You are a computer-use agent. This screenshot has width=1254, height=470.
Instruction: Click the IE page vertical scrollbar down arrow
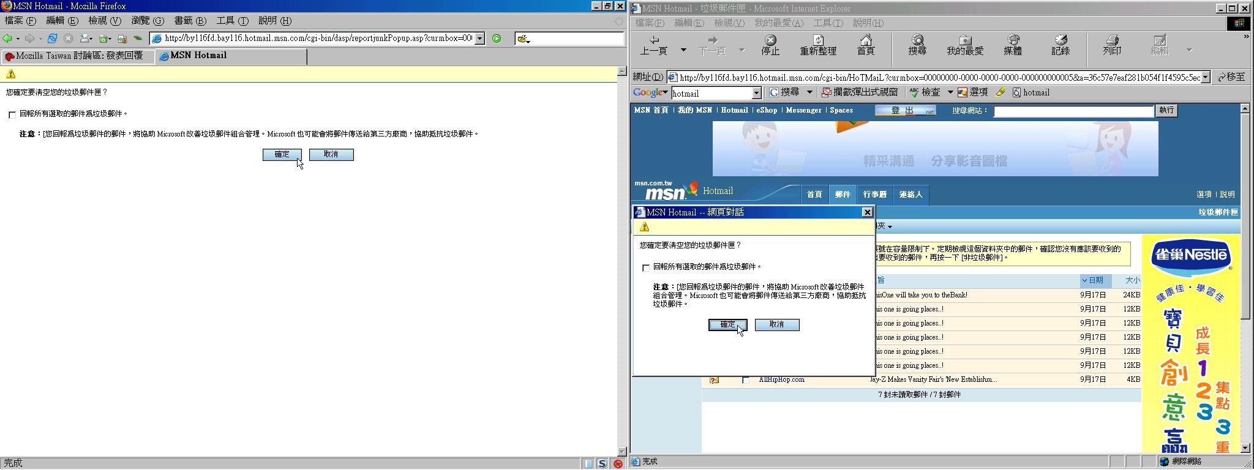pos(1245,448)
